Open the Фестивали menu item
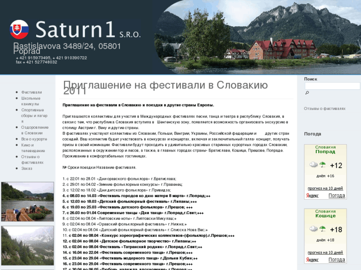Viewport: 361px width, 270px height. 32,92
